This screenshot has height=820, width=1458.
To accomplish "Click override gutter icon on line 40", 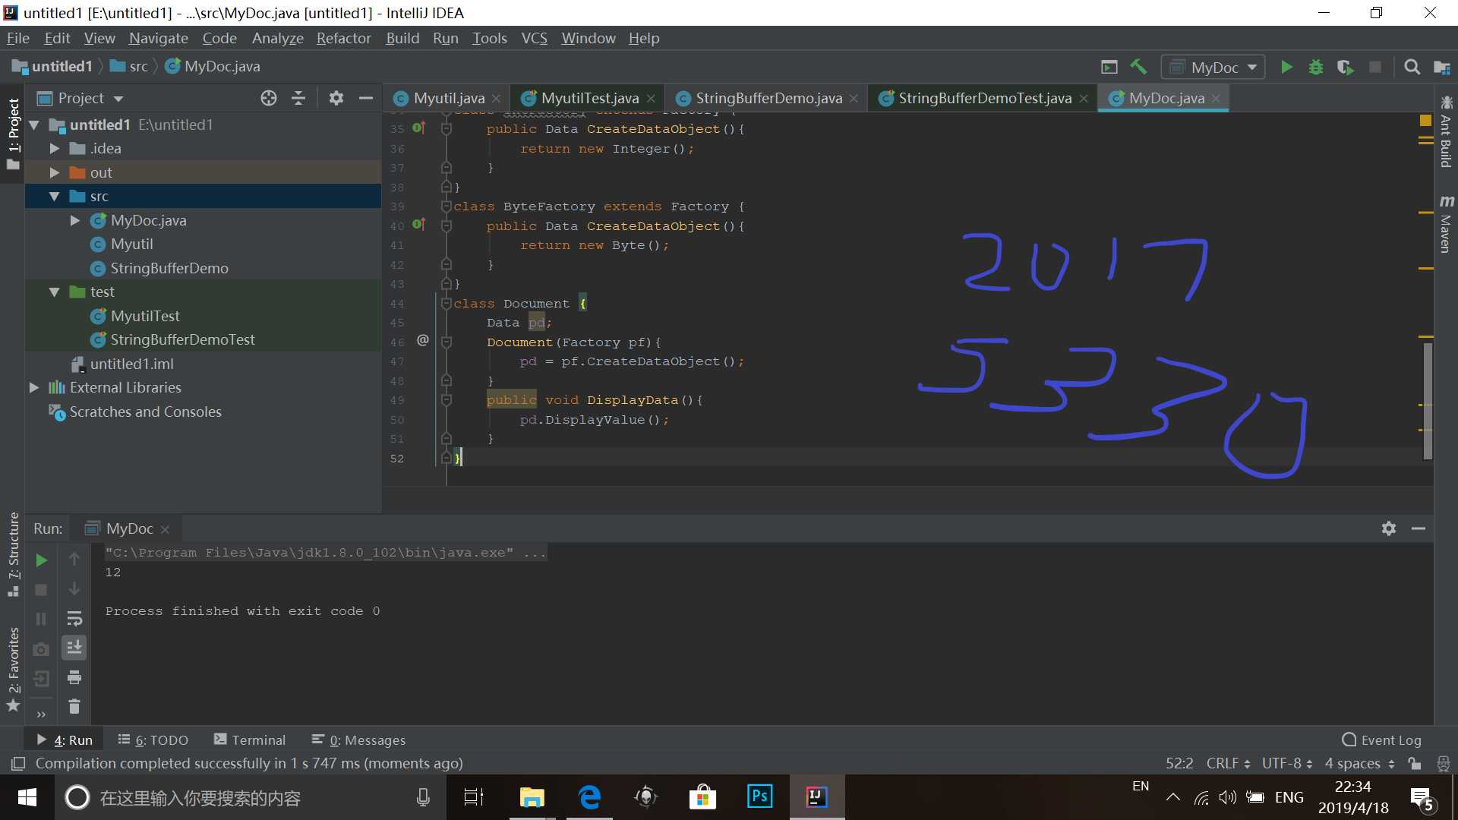I will coord(418,225).
